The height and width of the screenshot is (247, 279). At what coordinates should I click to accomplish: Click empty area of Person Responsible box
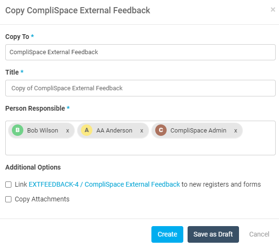[140, 146]
